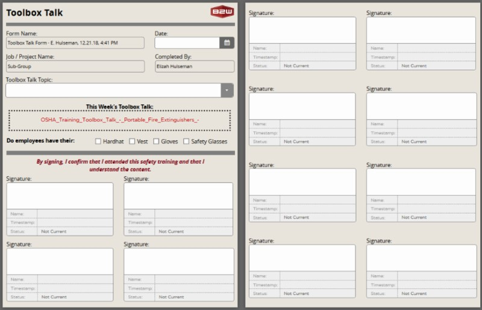Click the B2W logo in the form header
482x310 pixels.
point(222,11)
